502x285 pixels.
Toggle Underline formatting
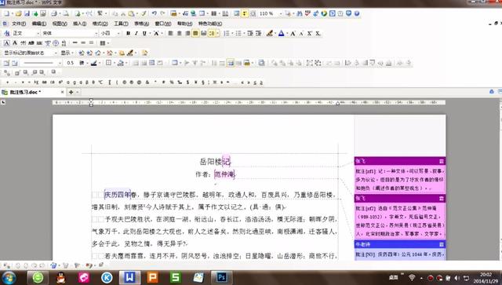pos(144,33)
